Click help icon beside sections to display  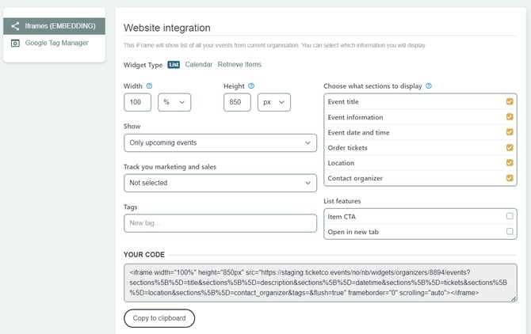(x=429, y=86)
